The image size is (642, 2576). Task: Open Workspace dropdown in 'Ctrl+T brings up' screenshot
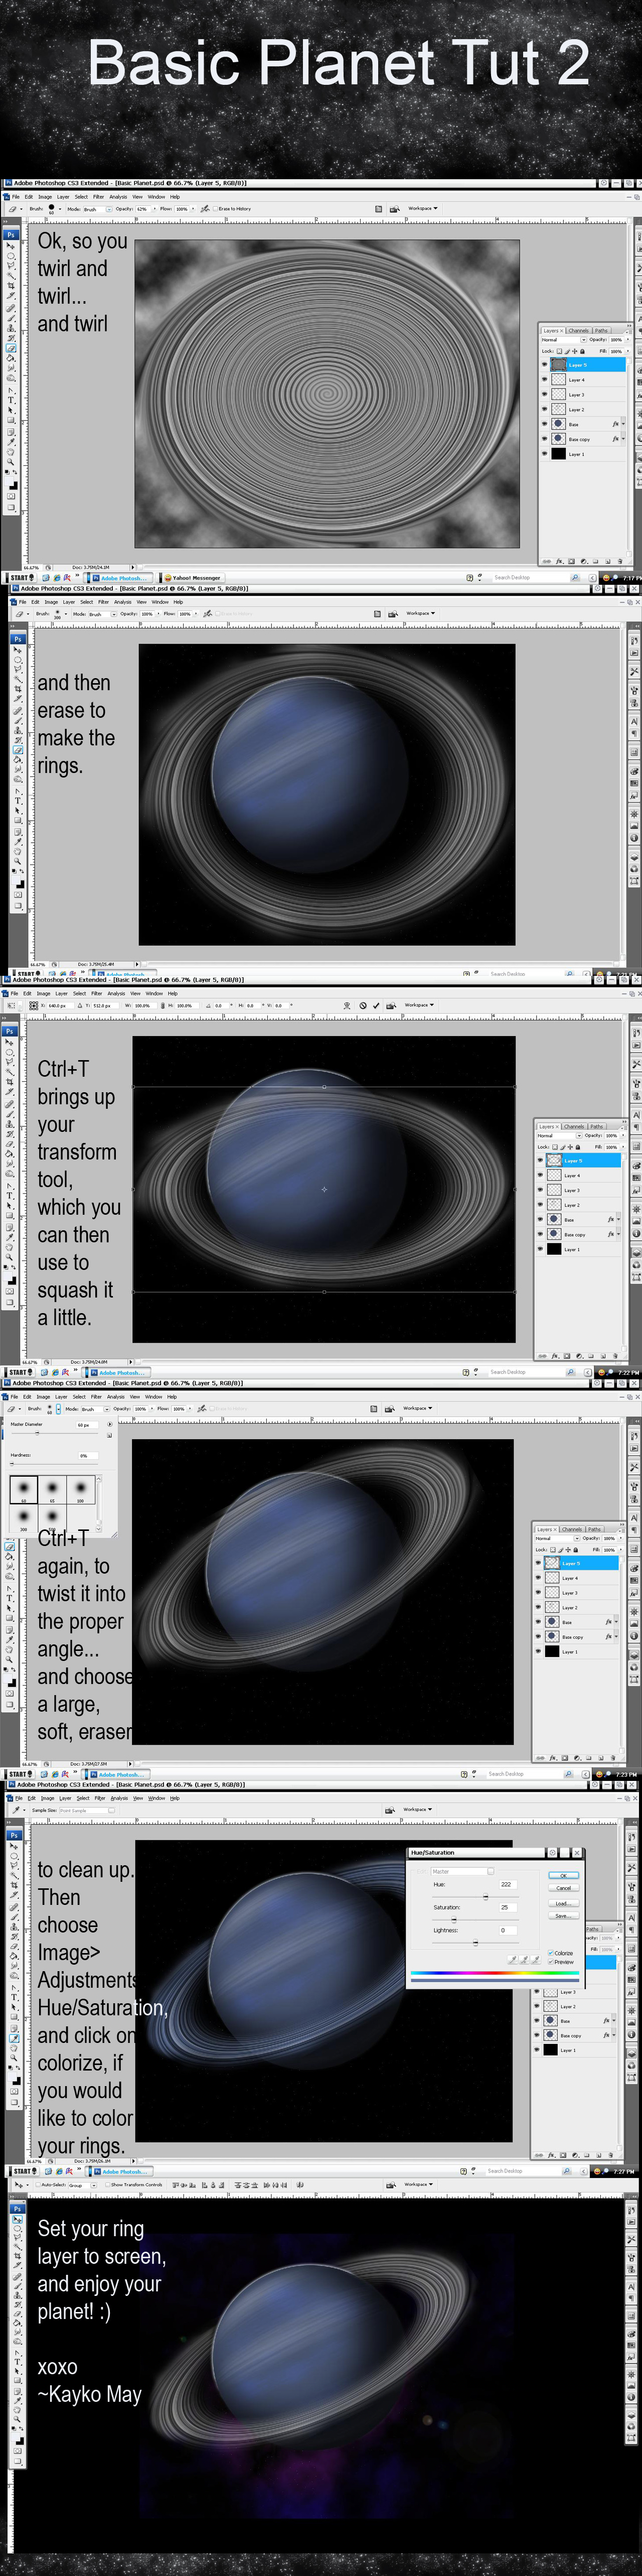click(419, 1005)
